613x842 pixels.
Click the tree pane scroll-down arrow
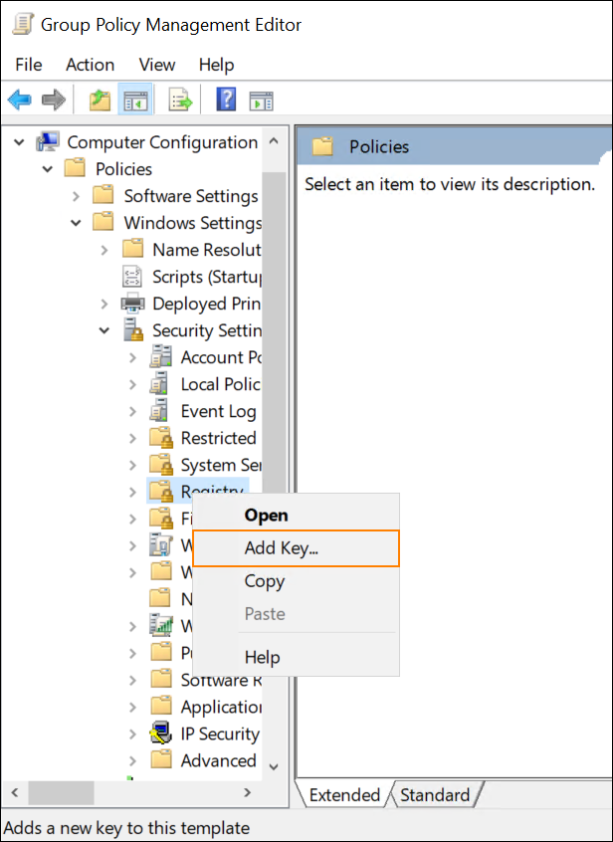click(x=275, y=767)
